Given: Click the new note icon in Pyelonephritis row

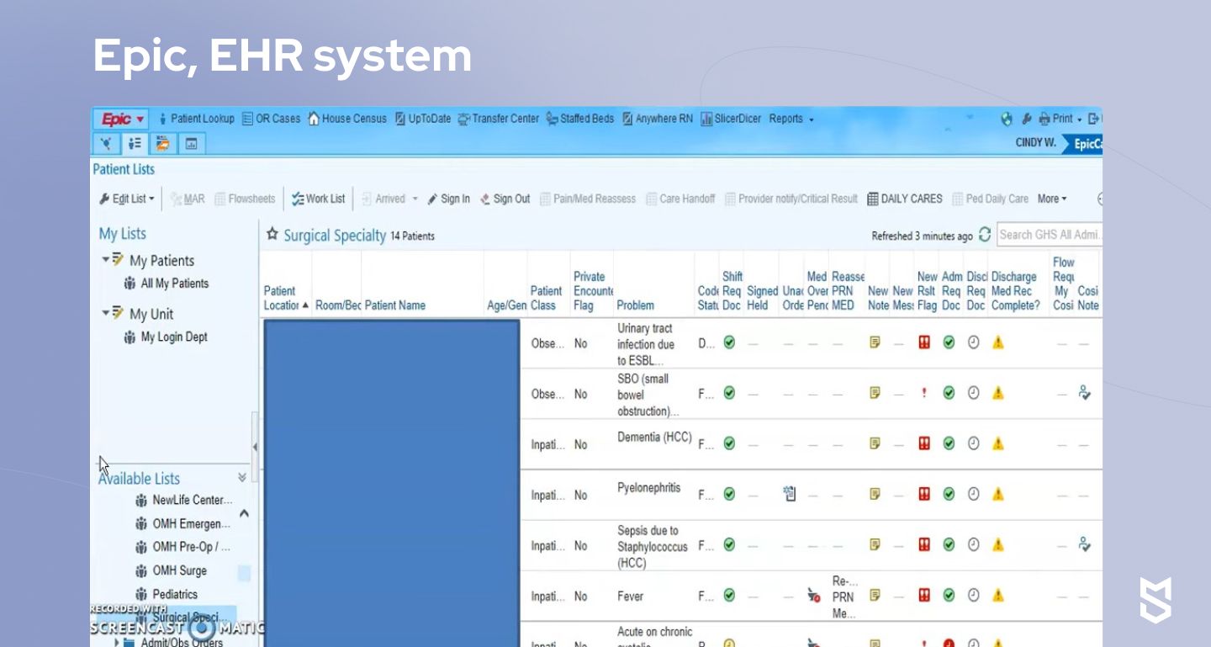Looking at the screenshot, I should pyautogui.click(x=875, y=495).
